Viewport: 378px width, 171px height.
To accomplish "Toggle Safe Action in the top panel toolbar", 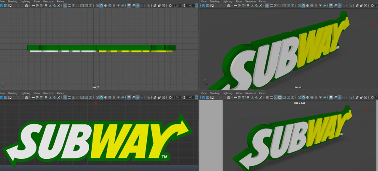I will (86, 5).
